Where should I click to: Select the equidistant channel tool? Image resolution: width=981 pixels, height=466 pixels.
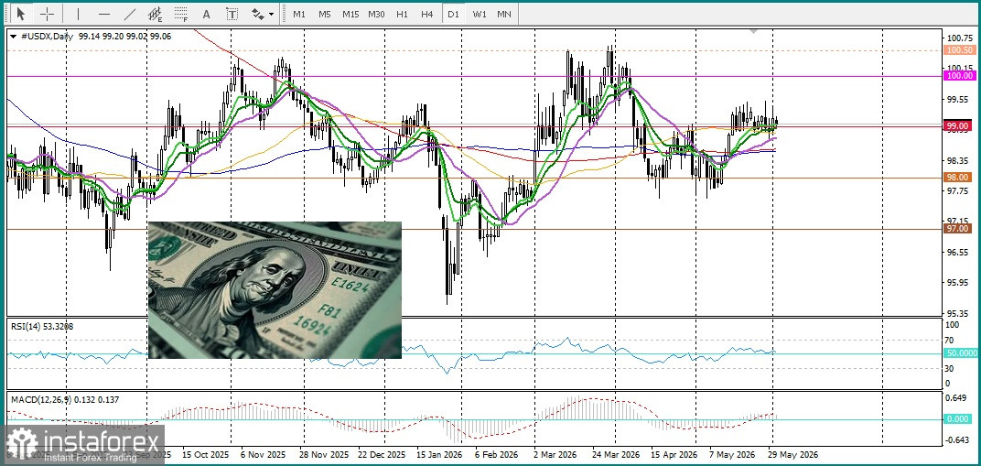tap(156, 13)
